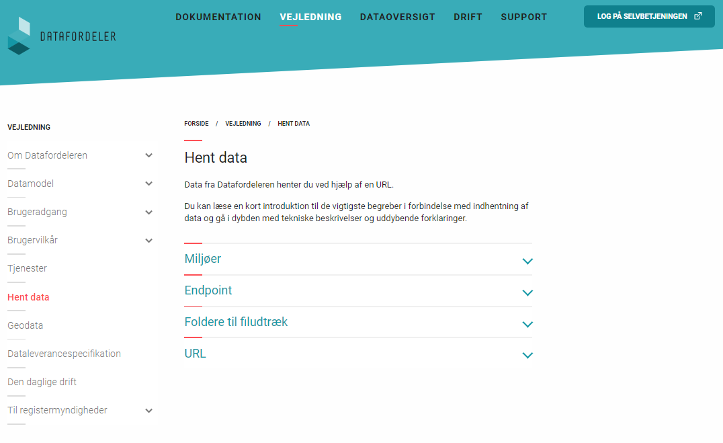Expand the Miljøer accordion section

pyautogui.click(x=527, y=261)
